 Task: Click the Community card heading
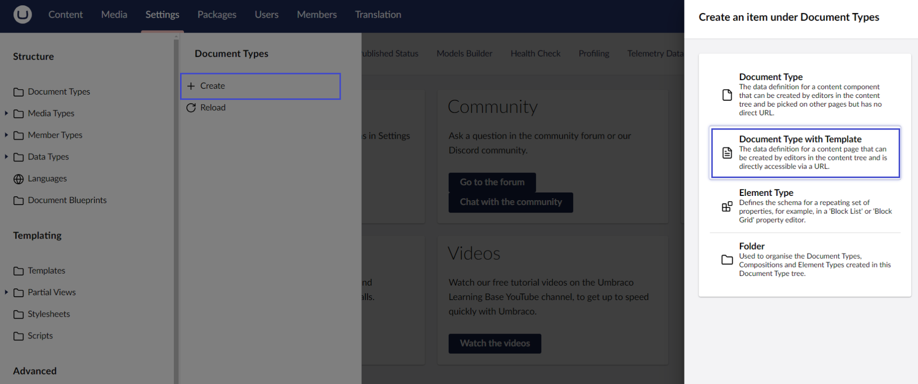click(492, 107)
